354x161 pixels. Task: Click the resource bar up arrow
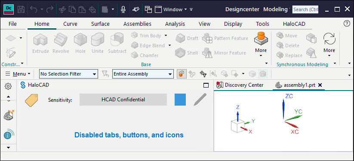coord(8,97)
